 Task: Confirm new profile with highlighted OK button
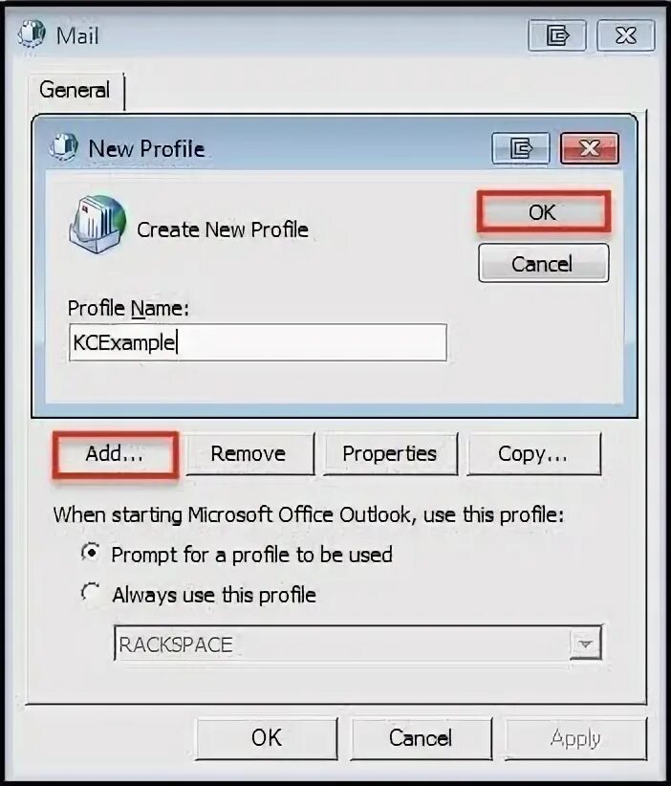pyautogui.click(x=544, y=212)
